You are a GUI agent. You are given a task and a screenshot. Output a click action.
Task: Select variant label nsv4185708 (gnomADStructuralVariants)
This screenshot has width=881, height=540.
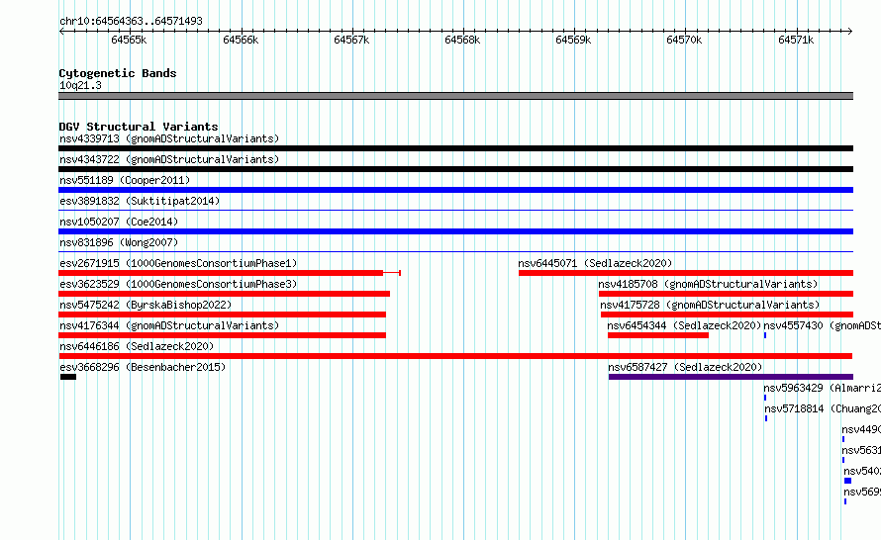pos(708,284)
